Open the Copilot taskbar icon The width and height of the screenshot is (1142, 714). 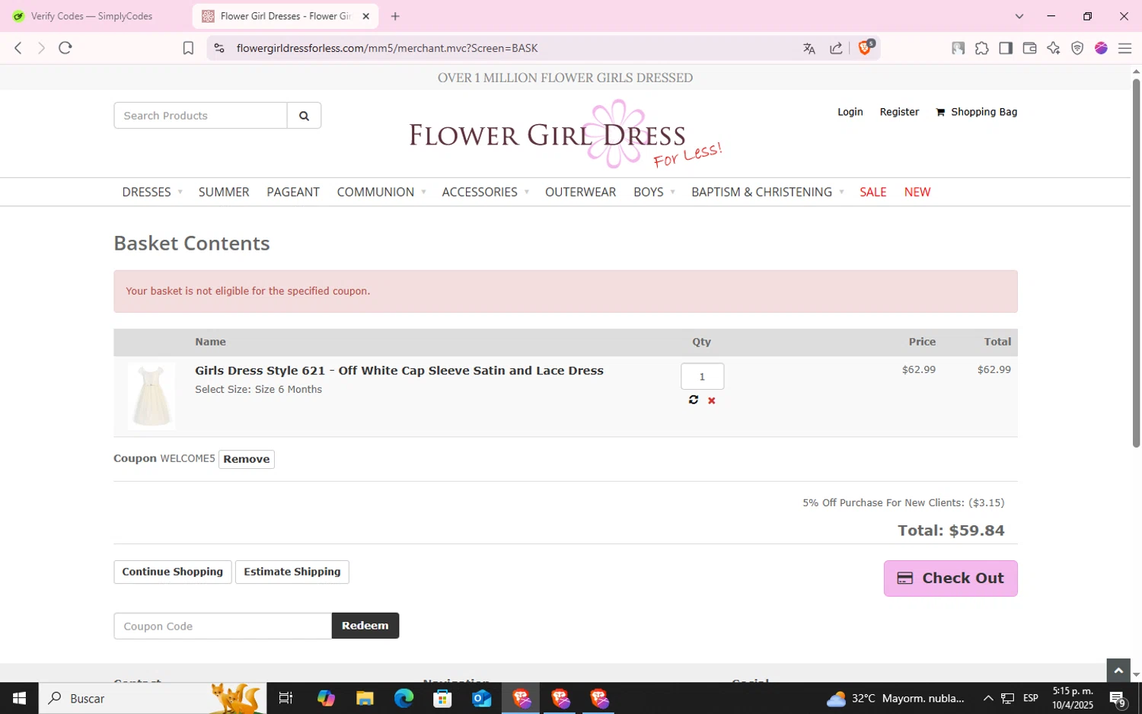tap(326, 698)
